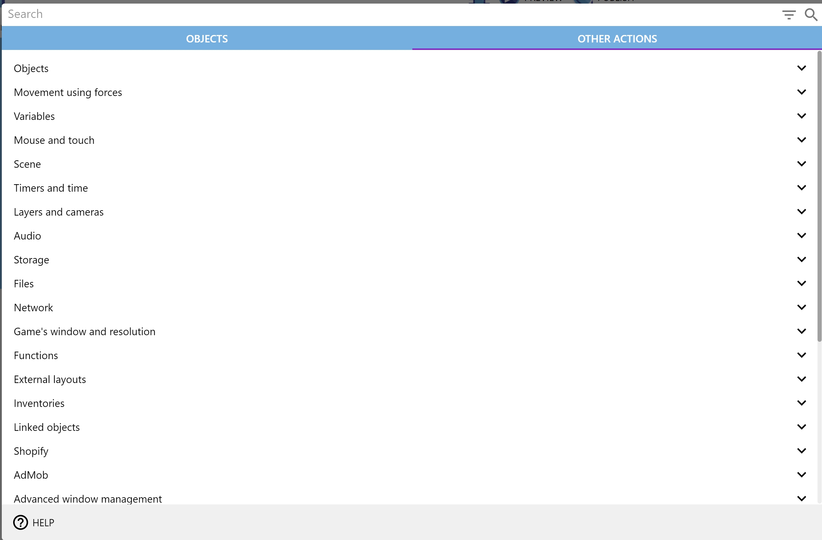Expand the Layers and cameras section
The height and width of the screenshot is (540, 822).
802,211
